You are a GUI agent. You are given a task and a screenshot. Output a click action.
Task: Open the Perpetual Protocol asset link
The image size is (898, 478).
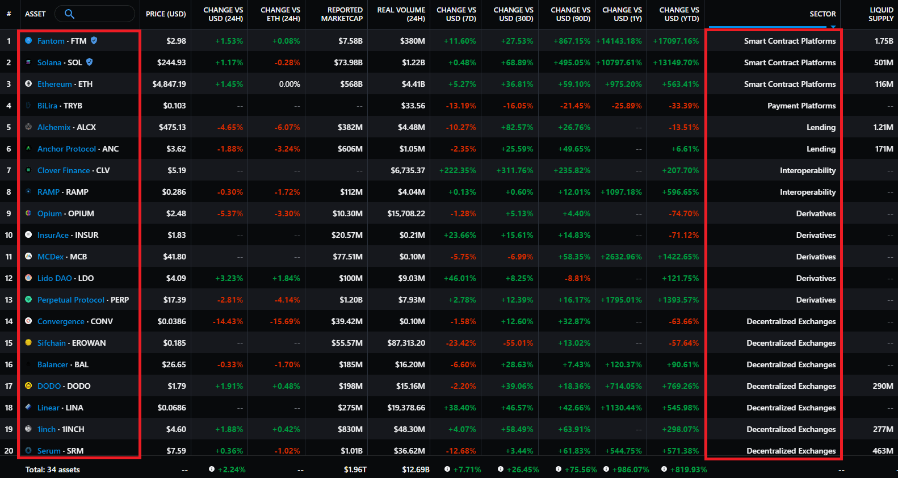71,300
